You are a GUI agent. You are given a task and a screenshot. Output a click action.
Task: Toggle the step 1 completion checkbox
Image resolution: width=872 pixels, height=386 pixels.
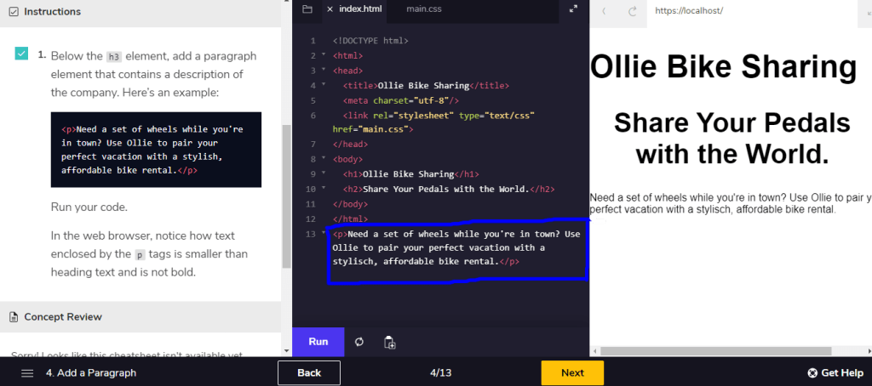tap(21, 54)
